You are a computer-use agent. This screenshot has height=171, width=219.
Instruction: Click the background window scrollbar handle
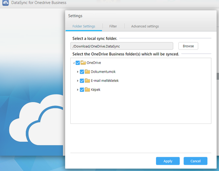[x=218, y=76]
